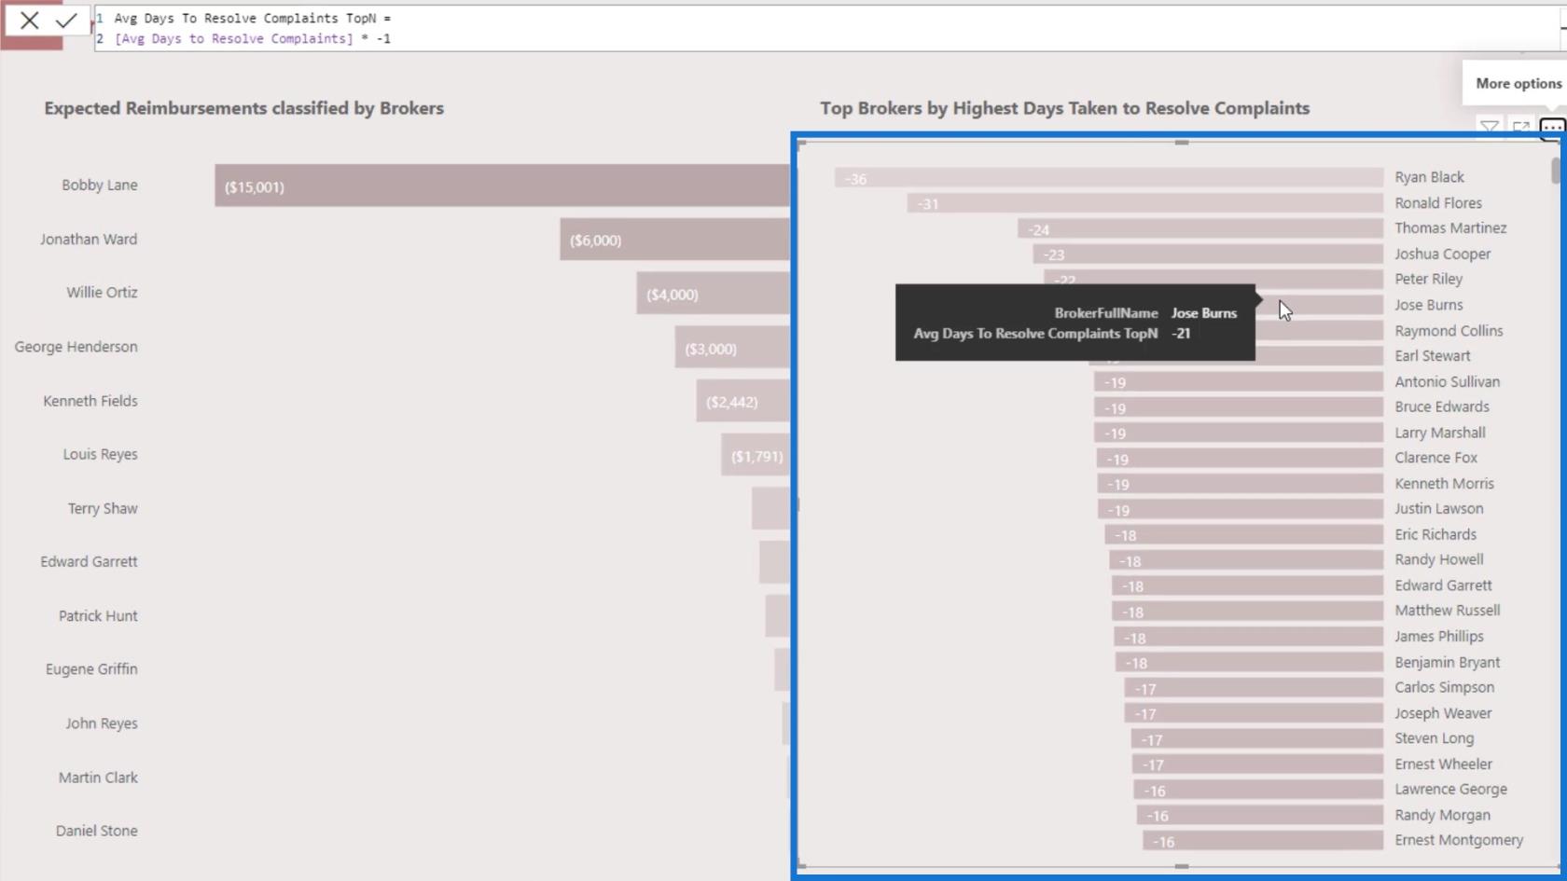This screenshot has height=881, width=1567.
Task: Click the Bruce Edwards name label
Action: click(1442, 407)
